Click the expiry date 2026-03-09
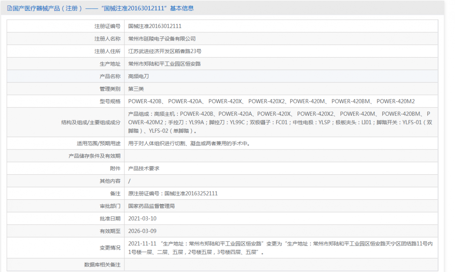The width and height of the screenshot is (455, 272). point(142,231)
